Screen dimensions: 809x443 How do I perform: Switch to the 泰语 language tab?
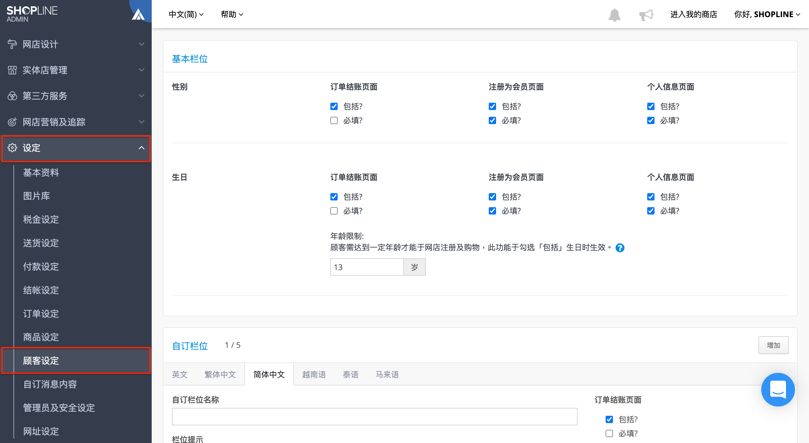coord(351,374)
